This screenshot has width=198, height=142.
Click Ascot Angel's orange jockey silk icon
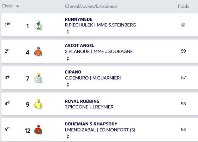(38, 52)
